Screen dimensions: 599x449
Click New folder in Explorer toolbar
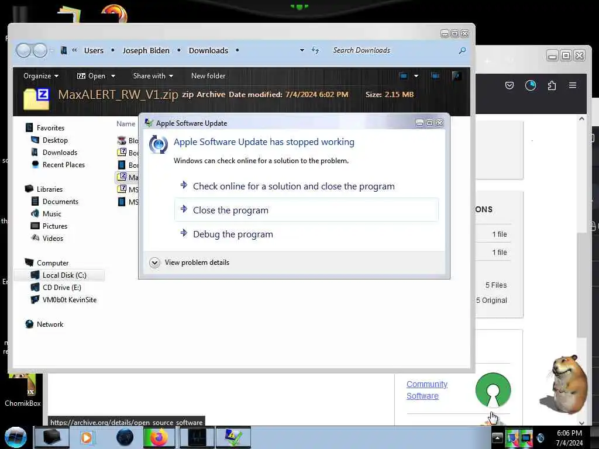coord(208,76)
